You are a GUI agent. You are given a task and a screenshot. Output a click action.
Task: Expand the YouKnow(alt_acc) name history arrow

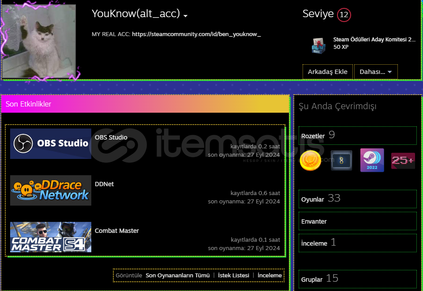coord(185,16)
